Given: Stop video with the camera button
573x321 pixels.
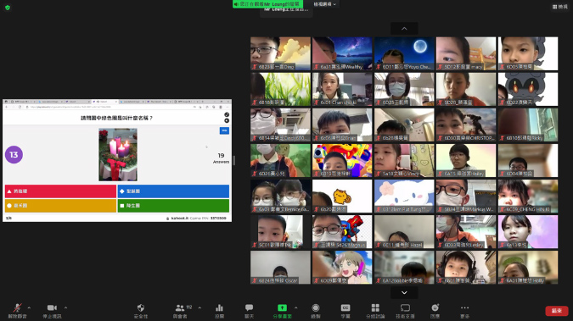Looking at the screenshot, I should coord(52,311).
